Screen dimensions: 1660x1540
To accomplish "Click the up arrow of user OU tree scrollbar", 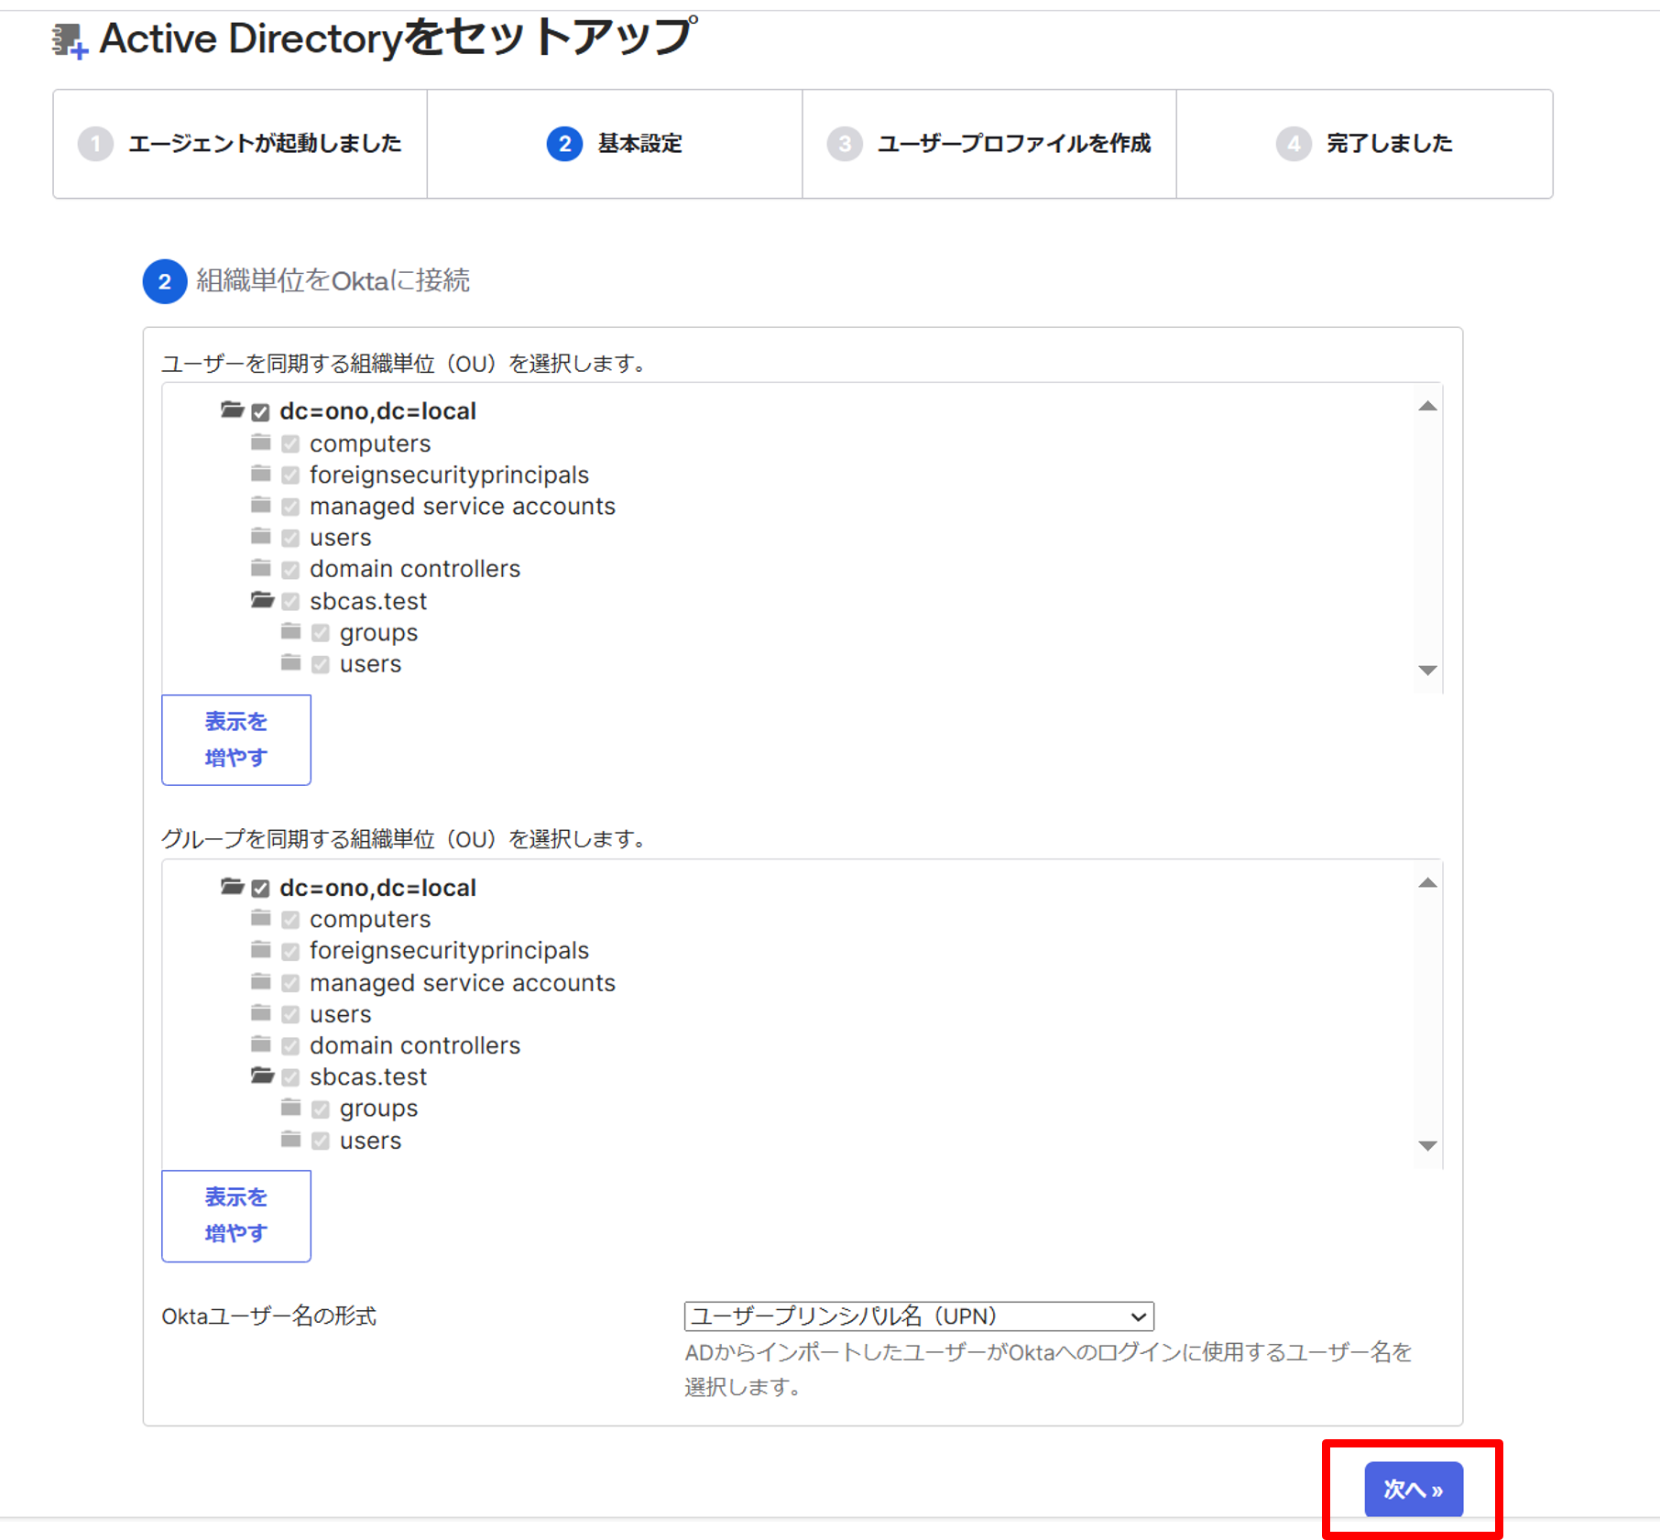I will point(1427,406).
